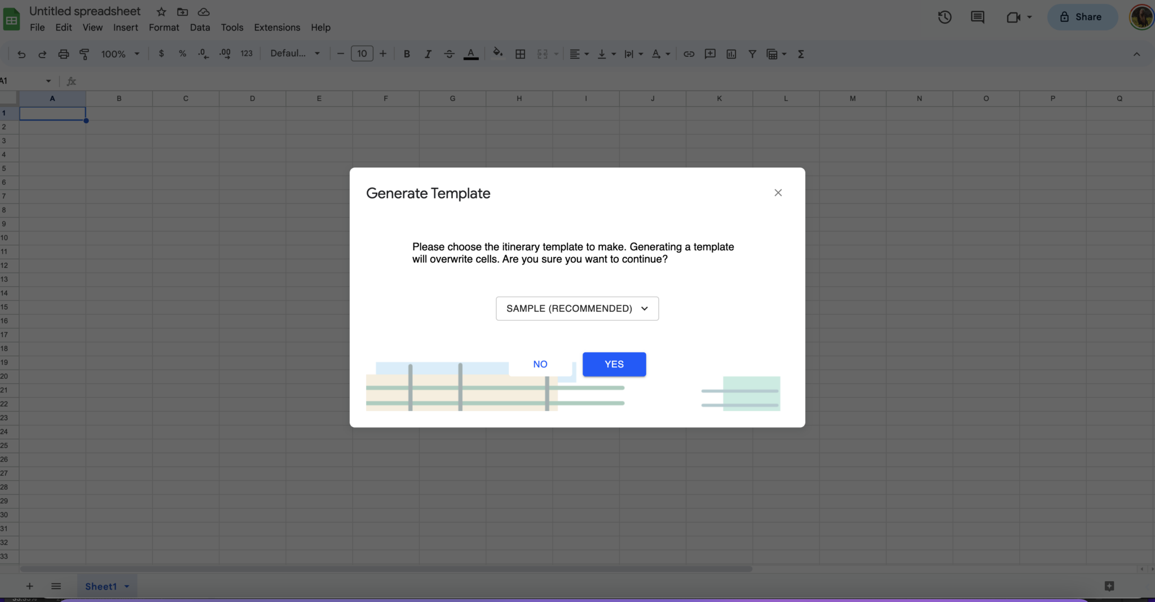Open the comments history icon

coord(977,17)
